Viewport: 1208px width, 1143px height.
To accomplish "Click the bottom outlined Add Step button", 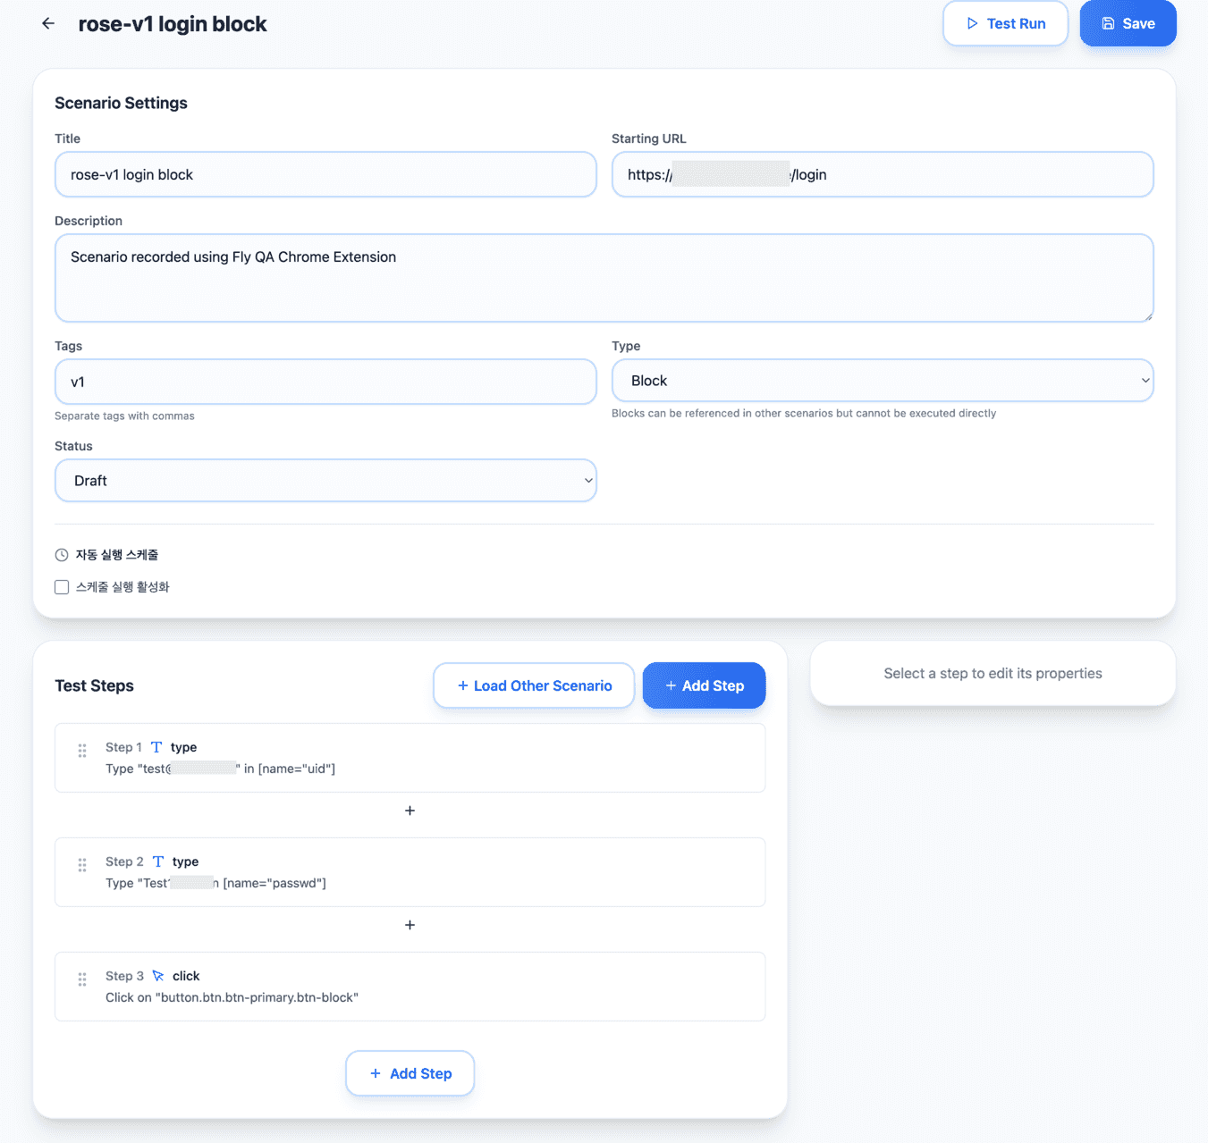I will point(410,1073).
